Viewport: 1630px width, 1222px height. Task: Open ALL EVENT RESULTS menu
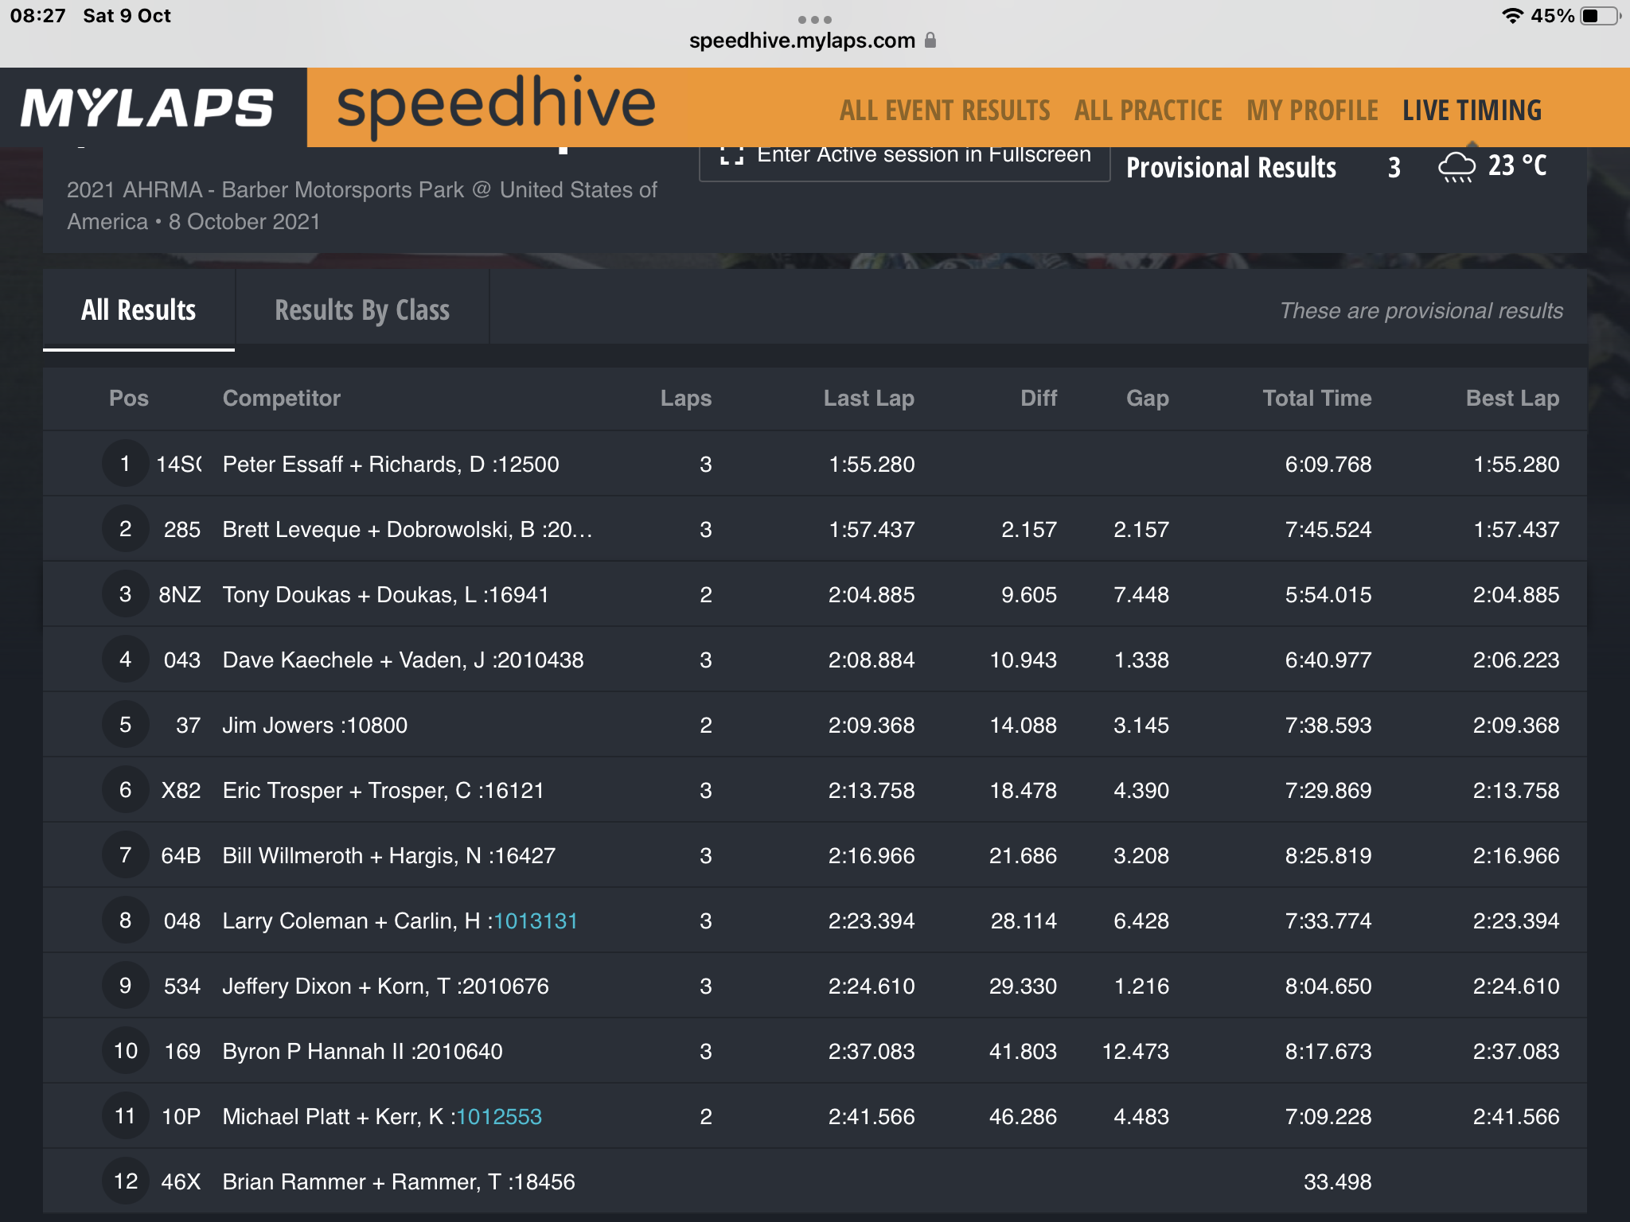(x=945, y=111)
